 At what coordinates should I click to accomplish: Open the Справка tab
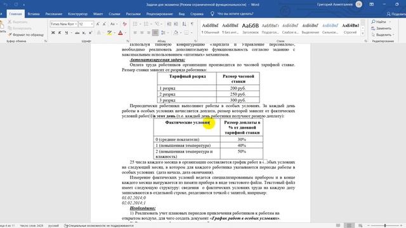(x=197, y=14)
